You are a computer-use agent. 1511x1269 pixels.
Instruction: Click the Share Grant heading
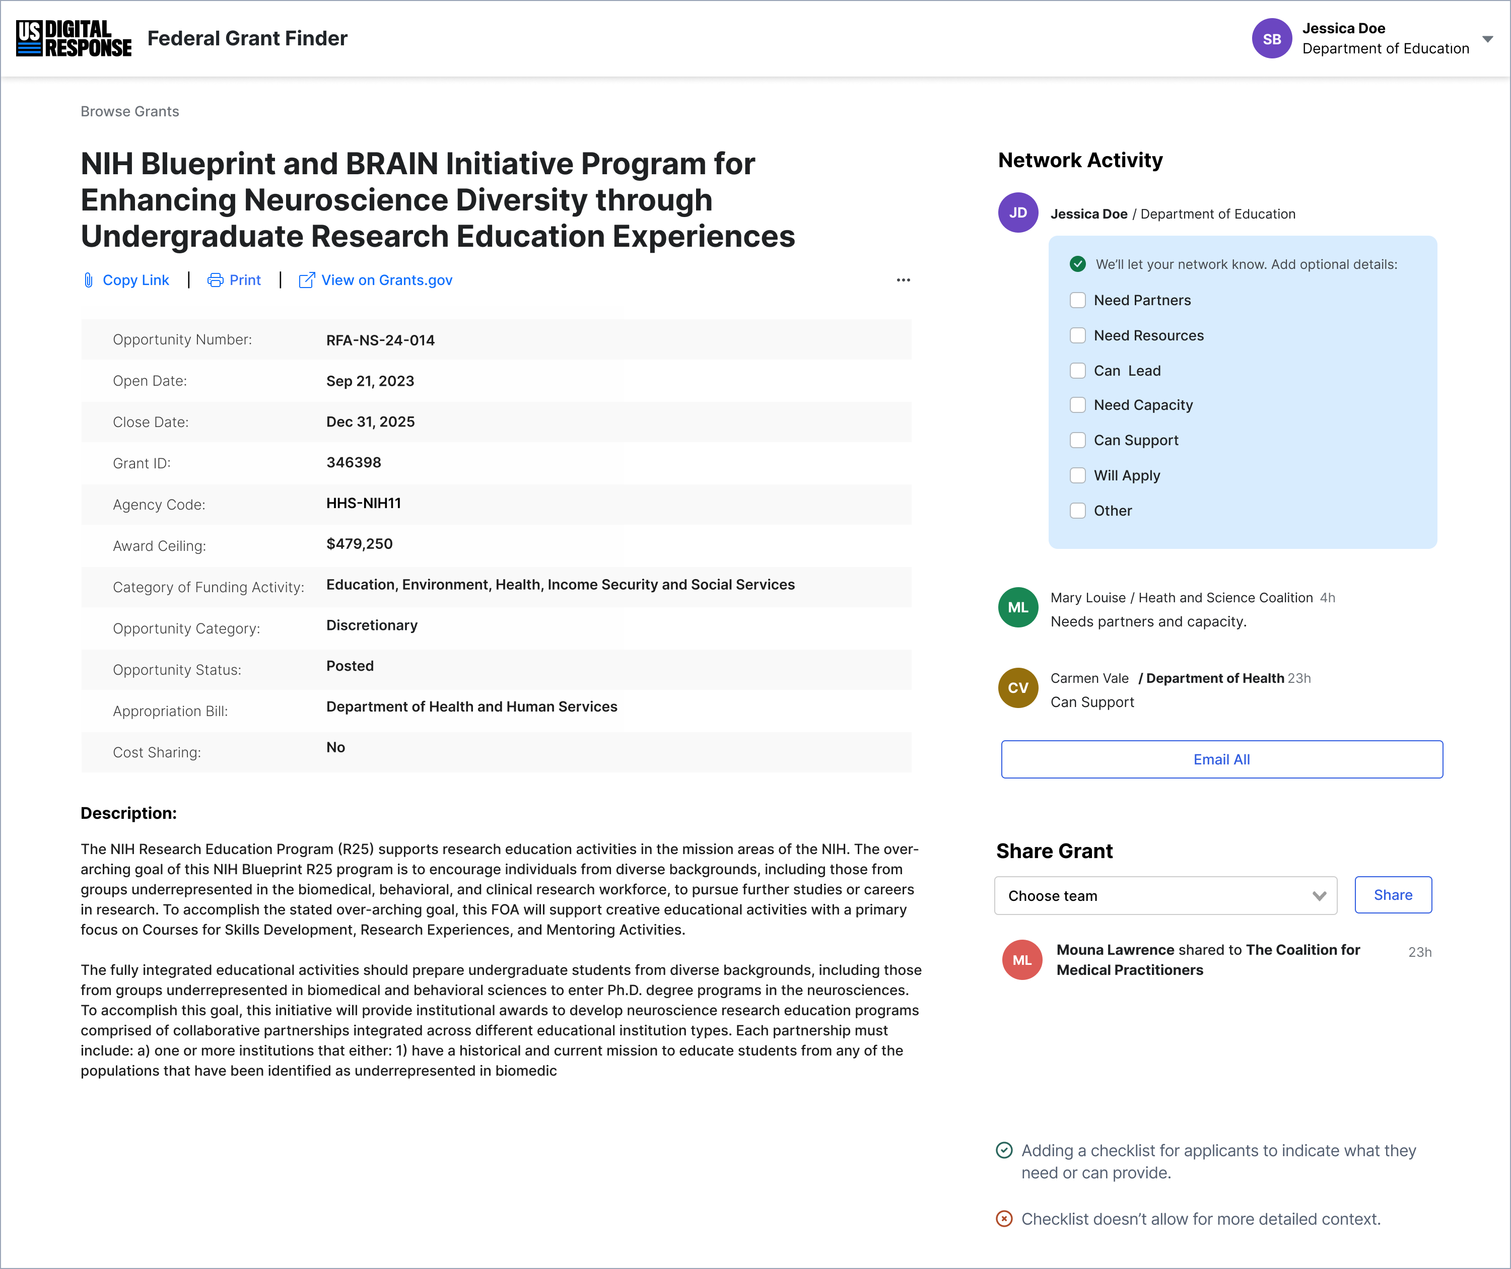click(1054, 851)
